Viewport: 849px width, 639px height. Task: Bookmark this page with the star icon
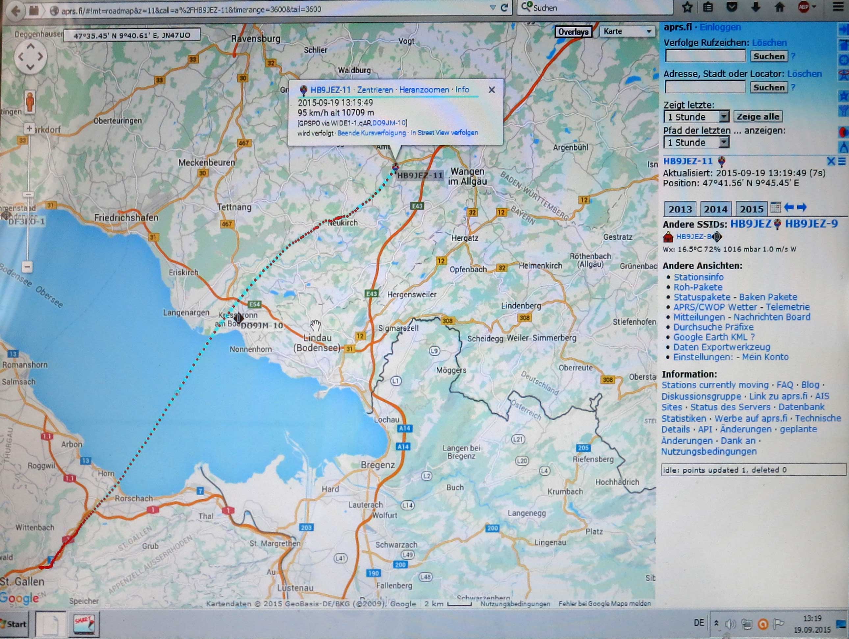pyautogui.click(x=687, y=7)
